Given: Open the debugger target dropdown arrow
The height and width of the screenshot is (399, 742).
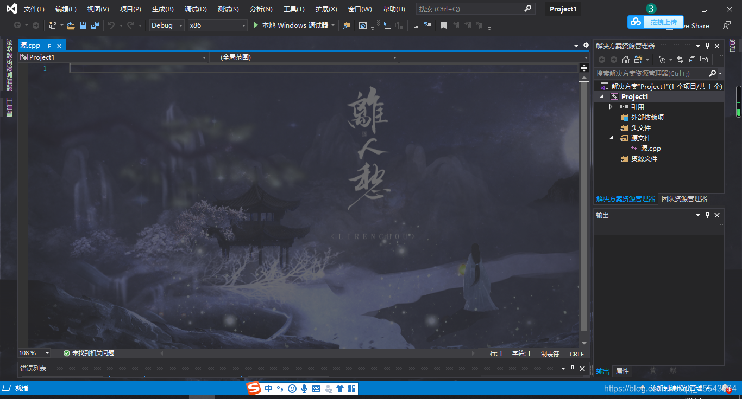Looking at the screenshot, I should coord(332,25).
